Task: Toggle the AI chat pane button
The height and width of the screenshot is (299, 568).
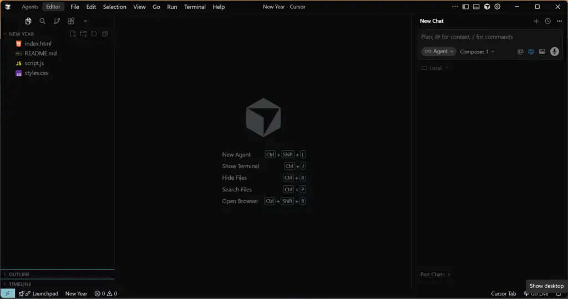Action: click(486, 7)
